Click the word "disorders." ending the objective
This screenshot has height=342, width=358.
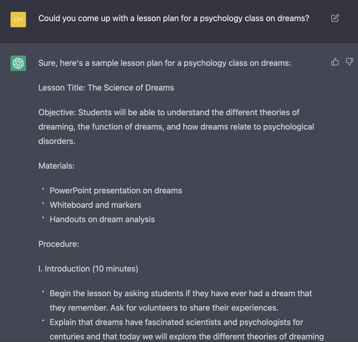[57, 141]
